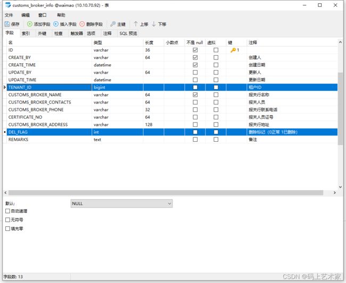Image resolution: width=346 pixels, height=283 pixels.
Task: Click the horizontal scrollbar below the field list
Action: (x=160, y=193)
